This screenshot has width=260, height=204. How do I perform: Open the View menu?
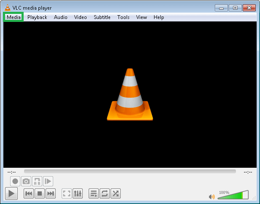(x=141, y=17)
